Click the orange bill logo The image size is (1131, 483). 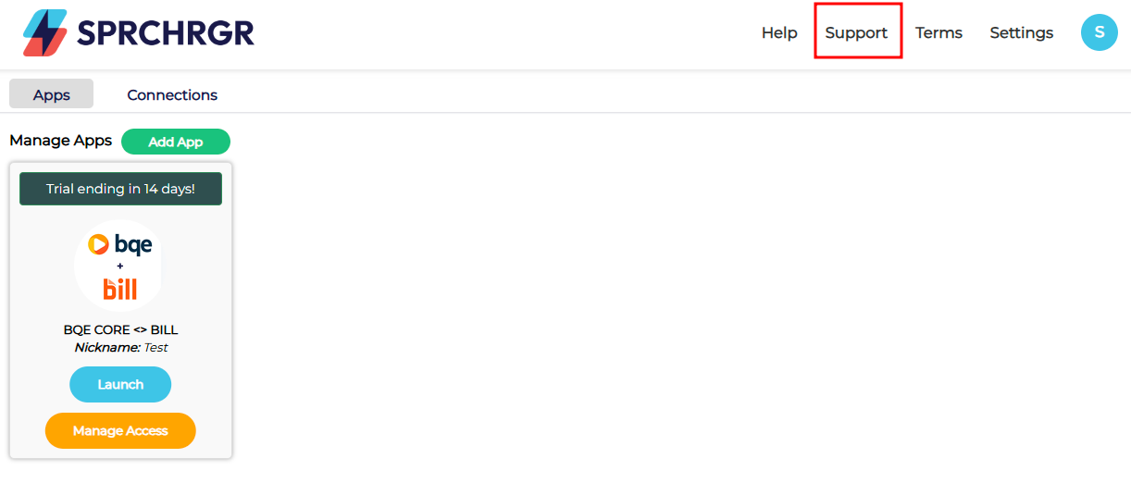120,288
